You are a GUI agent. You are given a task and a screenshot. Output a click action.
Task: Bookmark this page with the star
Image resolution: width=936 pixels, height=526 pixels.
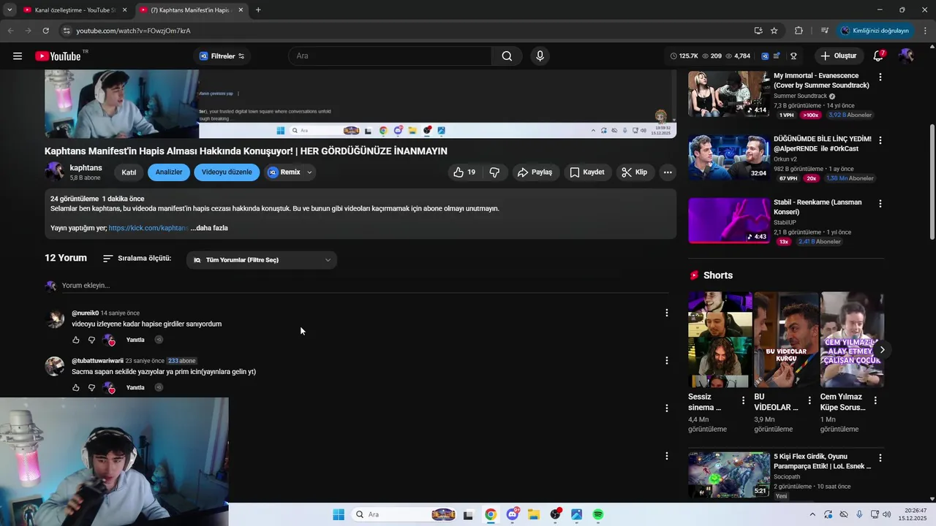[x=774, y=31]
